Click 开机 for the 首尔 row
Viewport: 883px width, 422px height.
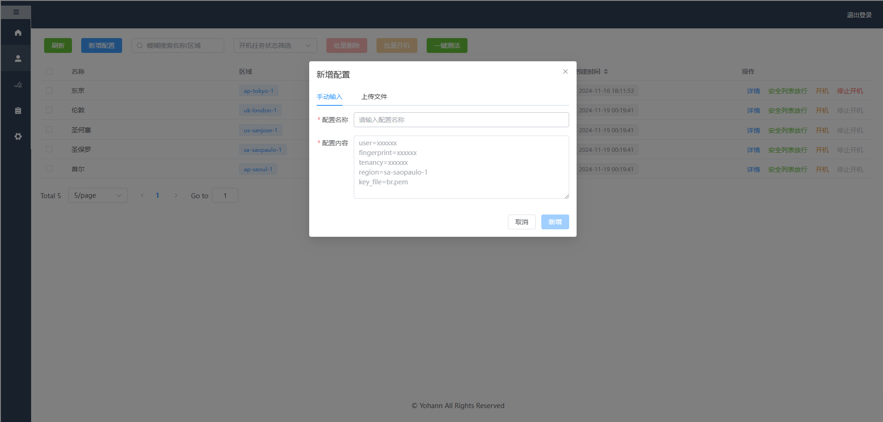pos(822,169)
